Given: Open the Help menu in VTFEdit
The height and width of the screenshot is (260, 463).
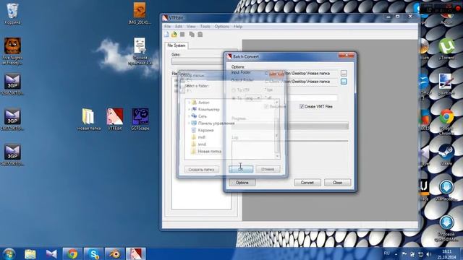Looking at the screenshot, I should coord(238,26).
